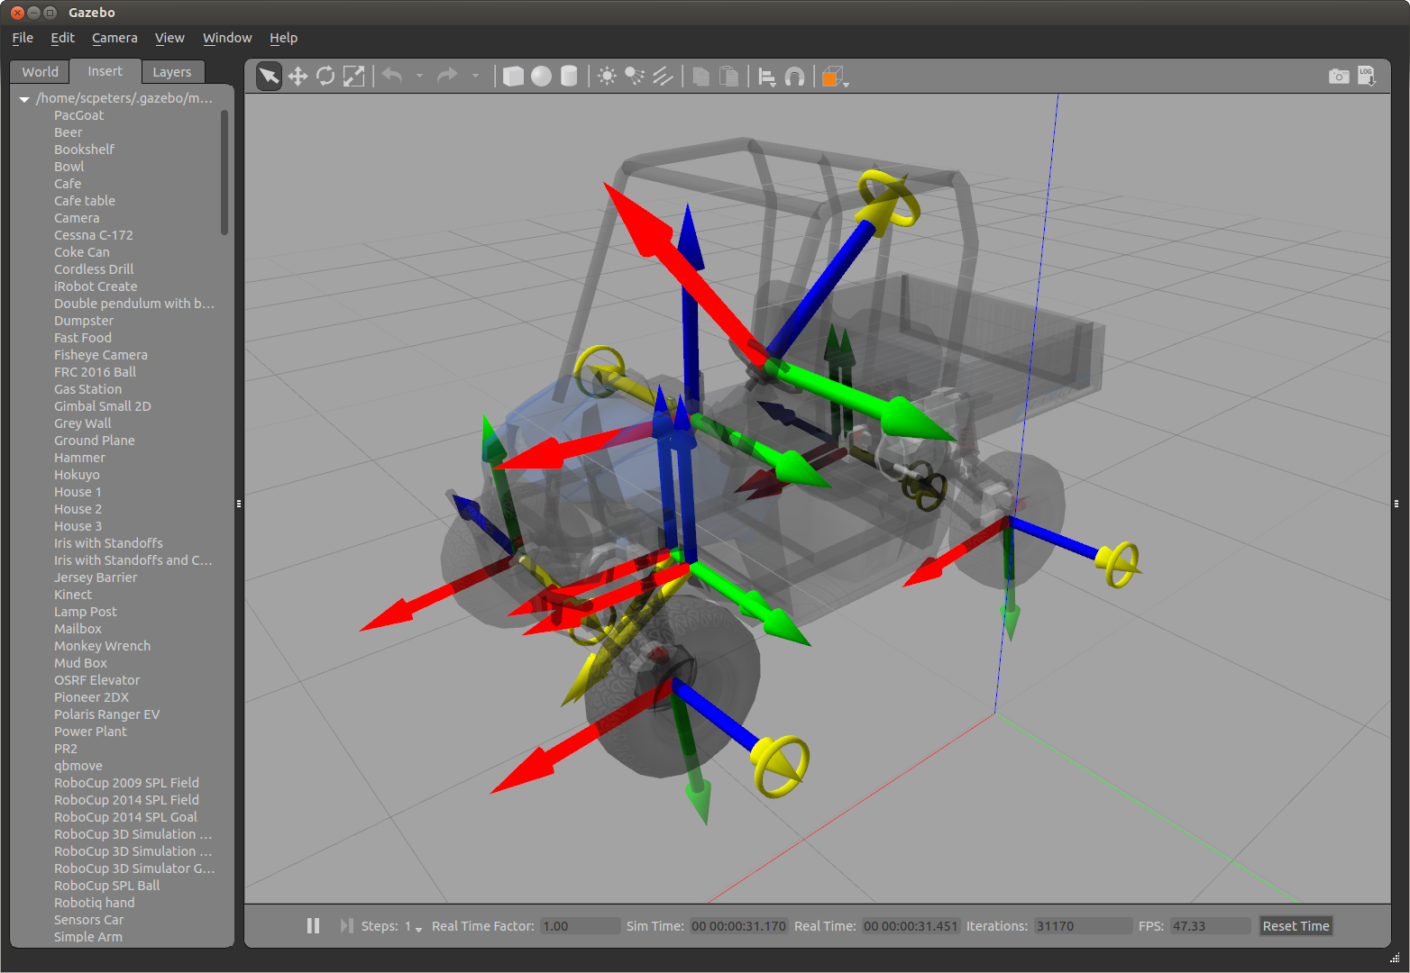Image resolution: width=1410 pixels, height=973 pixels.
Task: Select Gas Station model
Action: tap(87, 389)
